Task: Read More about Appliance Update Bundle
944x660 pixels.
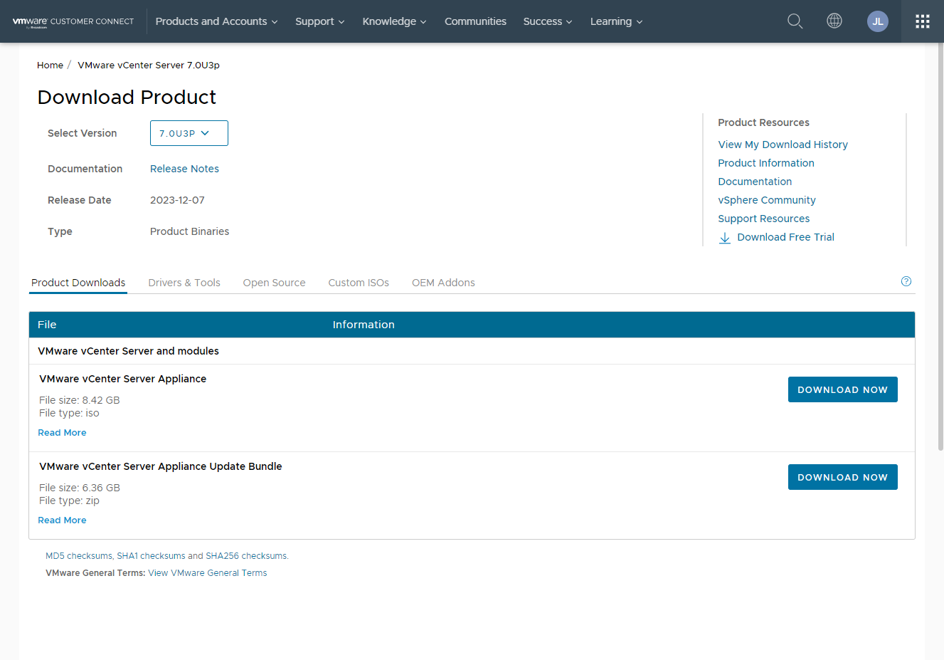Action: [62, 520]
